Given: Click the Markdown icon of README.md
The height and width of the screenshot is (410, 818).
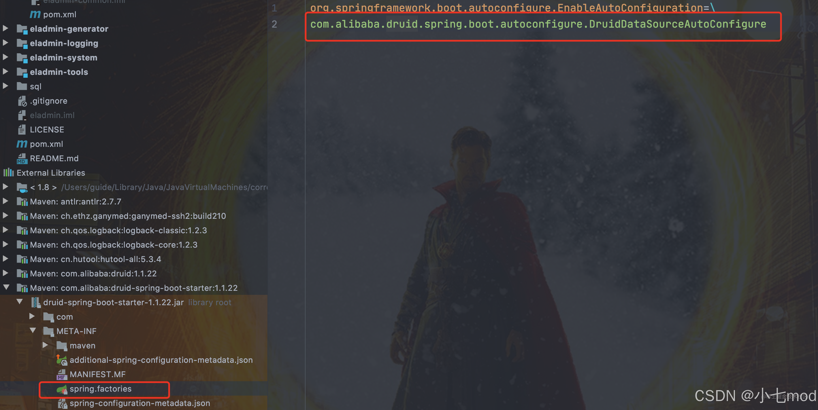Looking at the screenshot, I should 22,159.
